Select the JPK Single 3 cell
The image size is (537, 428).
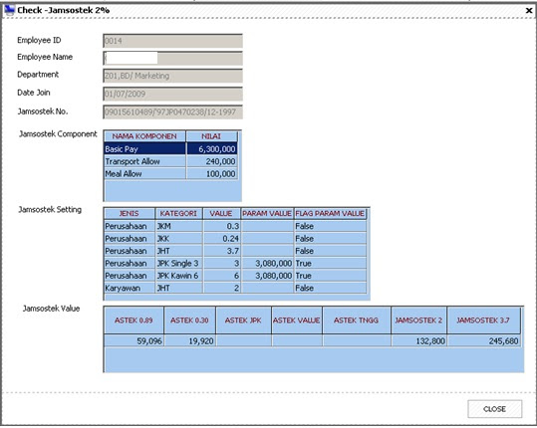(x=178, y=263)
